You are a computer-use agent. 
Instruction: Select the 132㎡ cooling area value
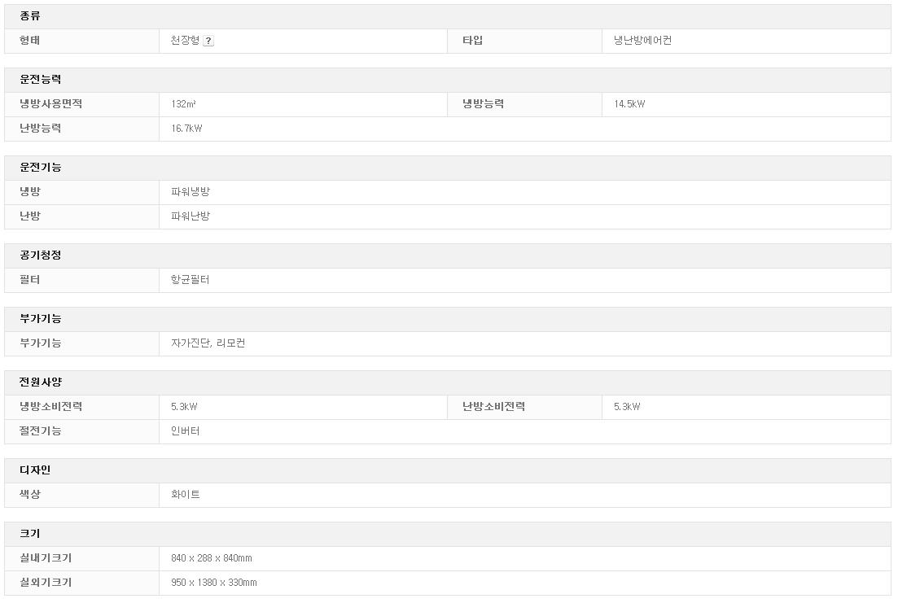tap(183, 104)
